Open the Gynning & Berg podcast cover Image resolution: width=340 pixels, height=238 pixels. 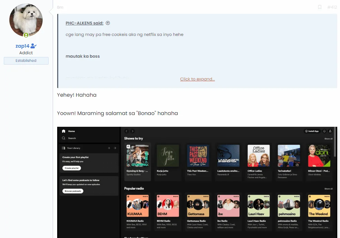[x=138, y=156]
